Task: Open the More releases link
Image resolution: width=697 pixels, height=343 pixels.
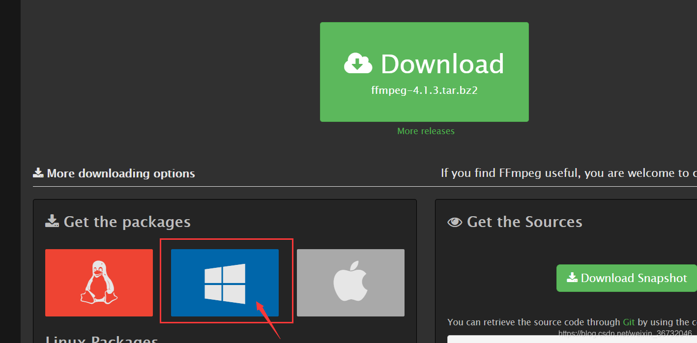Action: point(426,131)
